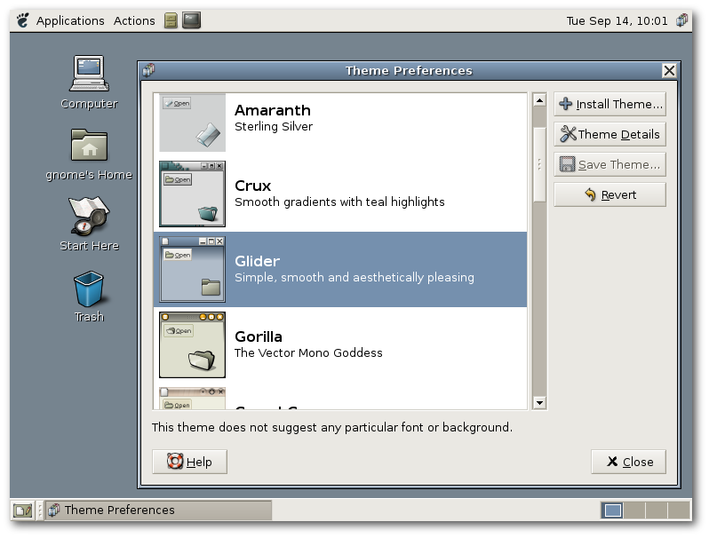This screenshot has height=538, width=709.
Task: Click the Theme Preferences titlebar window icon
Action: point(148,70)
